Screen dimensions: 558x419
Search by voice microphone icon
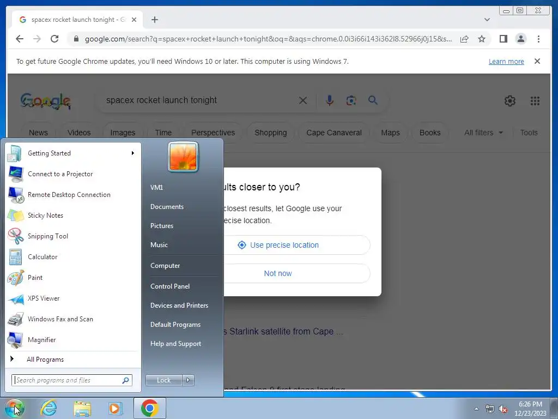pos(330,100)
